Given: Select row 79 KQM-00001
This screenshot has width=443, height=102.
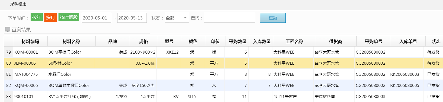Looking at the screenshot, I should (223, 52).
